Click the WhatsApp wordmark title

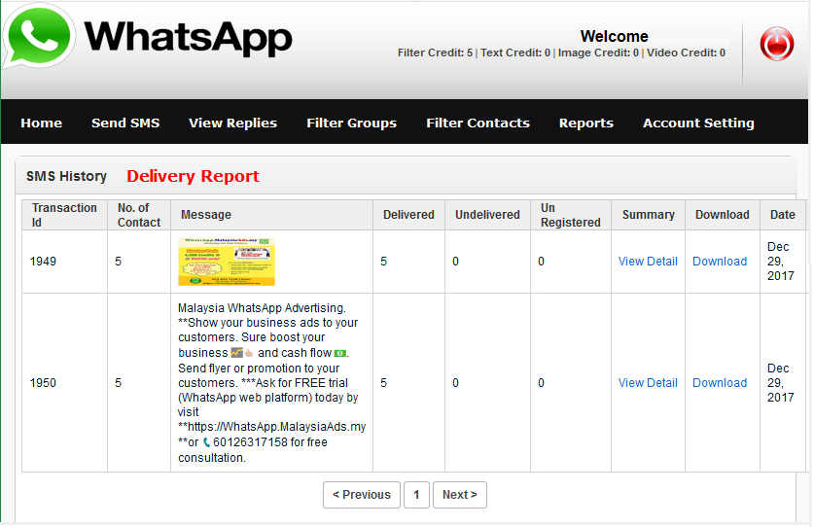[x=188, y=37]
